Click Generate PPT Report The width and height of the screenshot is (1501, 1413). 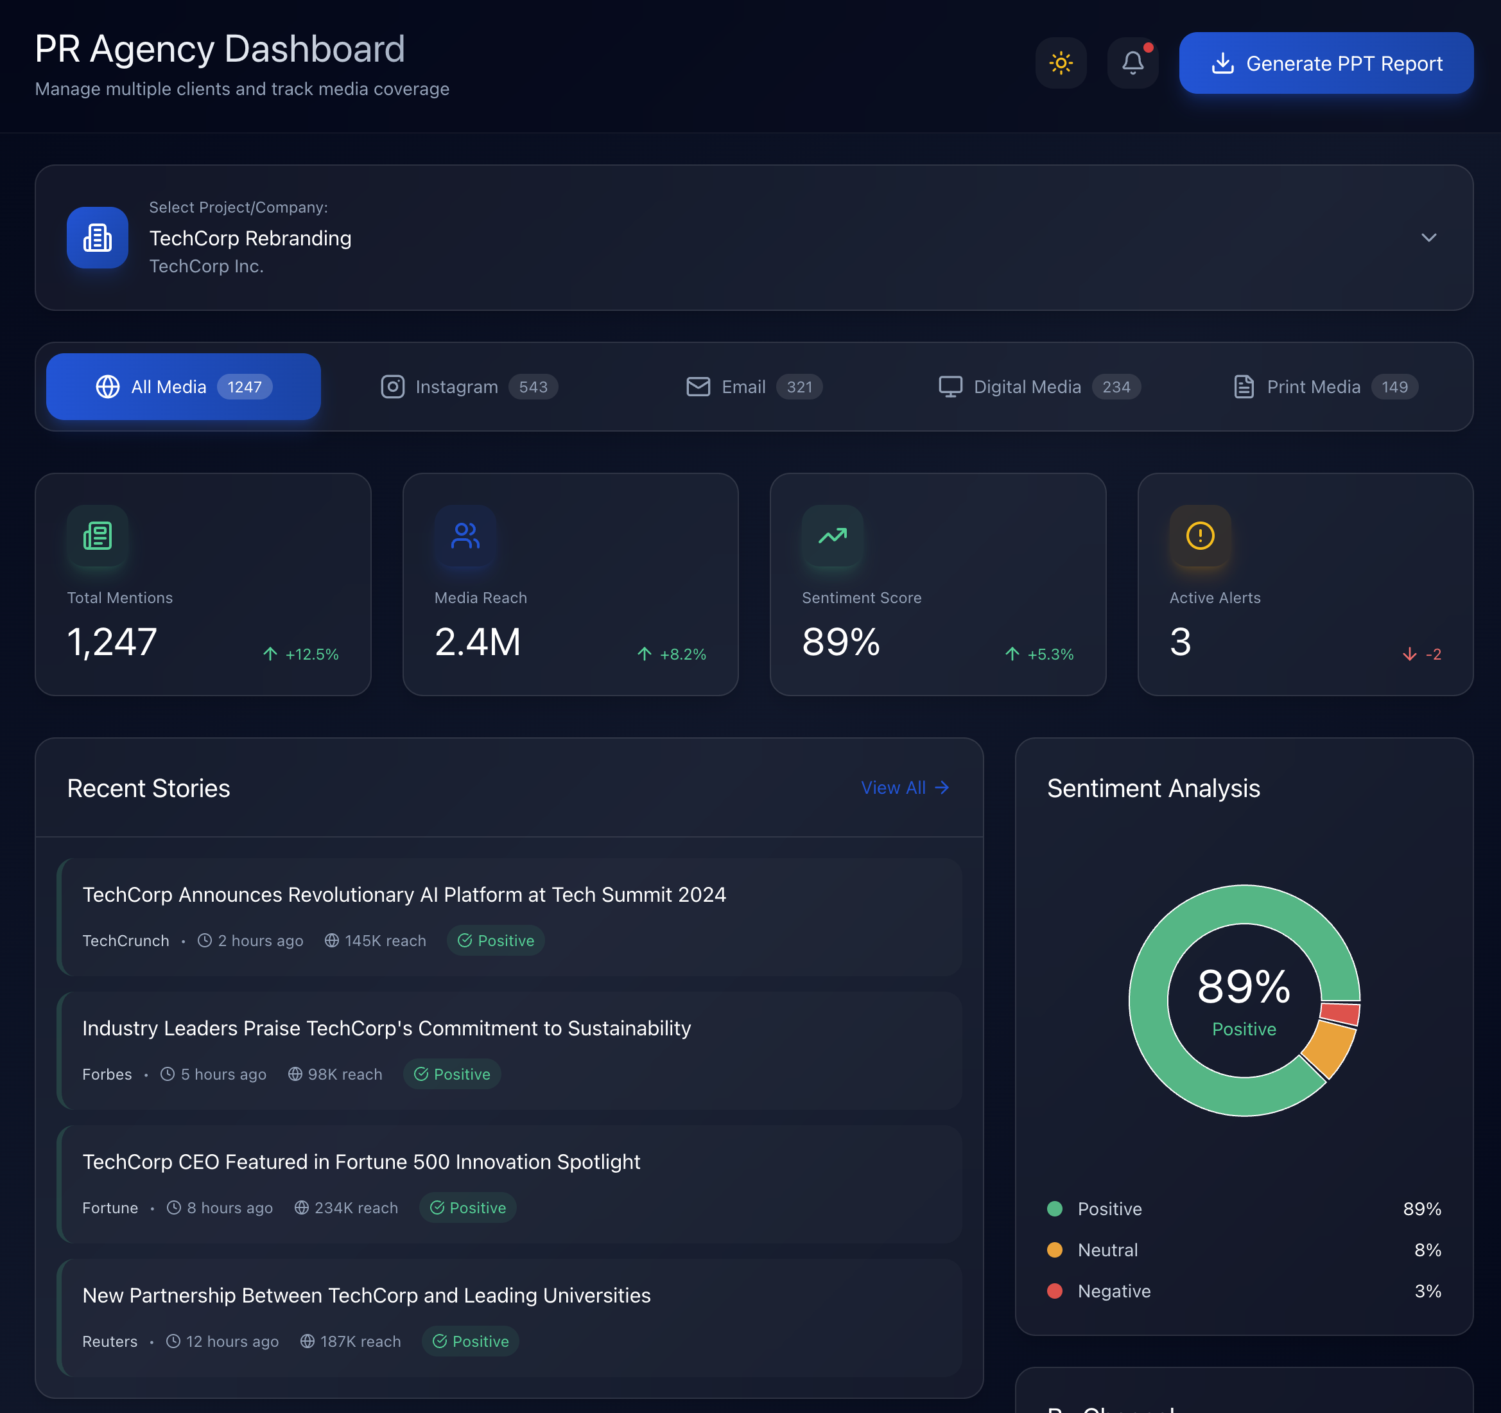1326,64
